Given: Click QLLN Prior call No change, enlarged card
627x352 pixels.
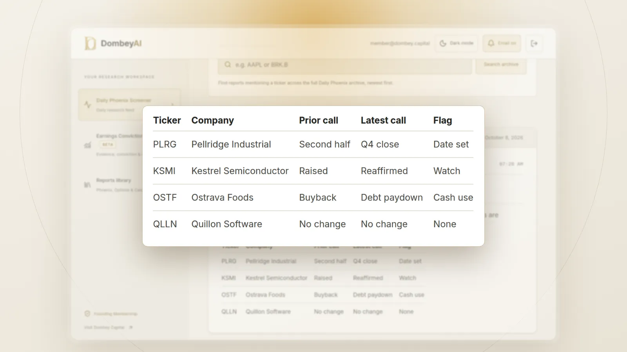Looking at the screenshot, I should tap(323, 224).
